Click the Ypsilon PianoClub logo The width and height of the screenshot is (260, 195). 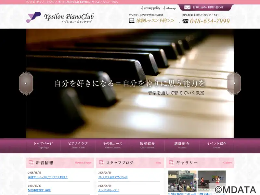click(60, 18)
